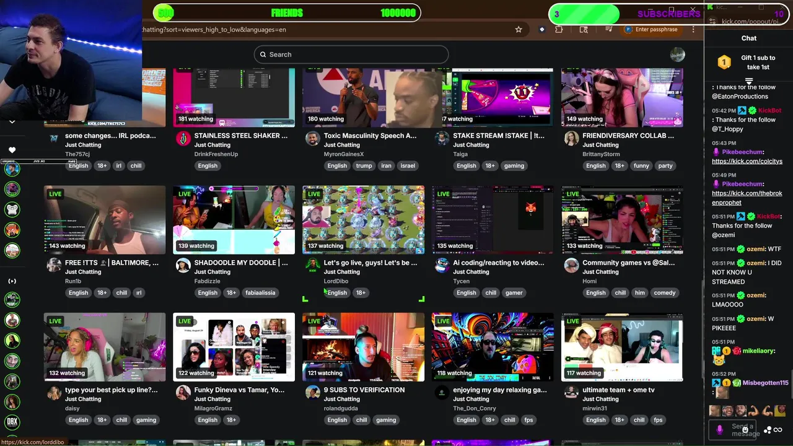Select the 'iran' tag under MyronGainesX
Screen dimensions: 793x446
pos(386,165)
